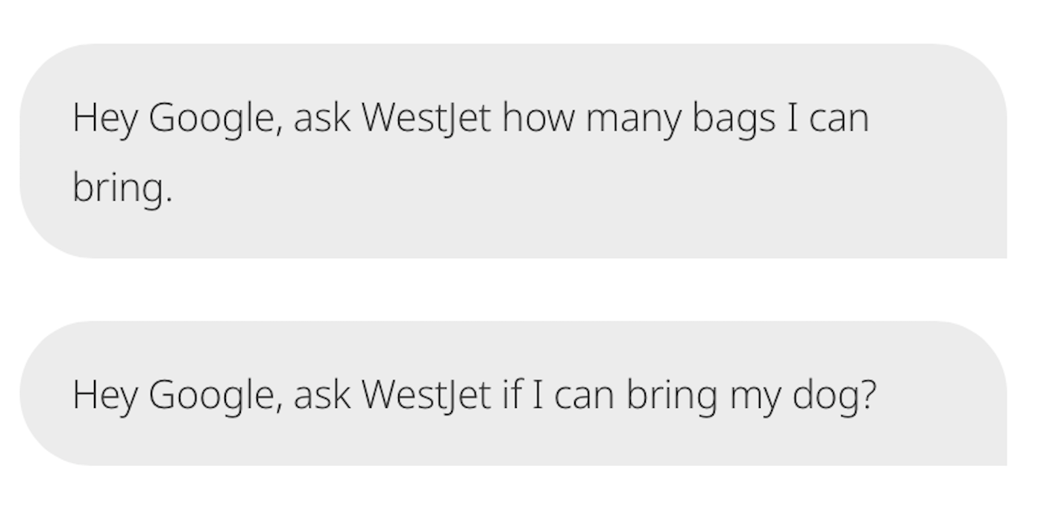This screenshot has height=522, width=1044.
Task: Click 'Google,' in the second message bubble
Action: coord(216,396)
